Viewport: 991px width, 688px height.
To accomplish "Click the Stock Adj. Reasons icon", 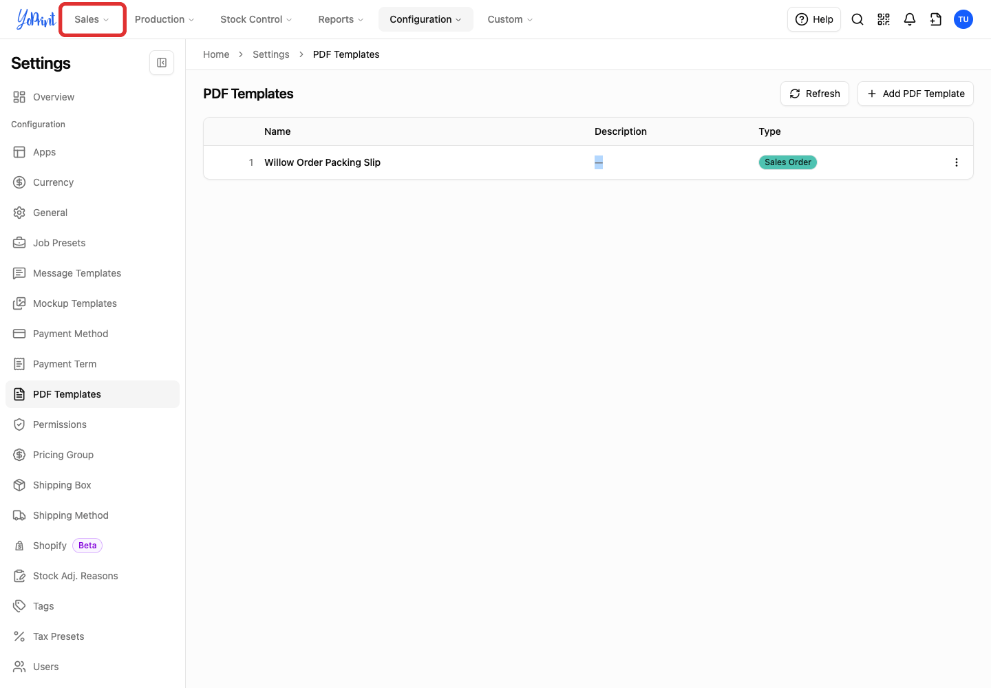I will coord(19,576).
